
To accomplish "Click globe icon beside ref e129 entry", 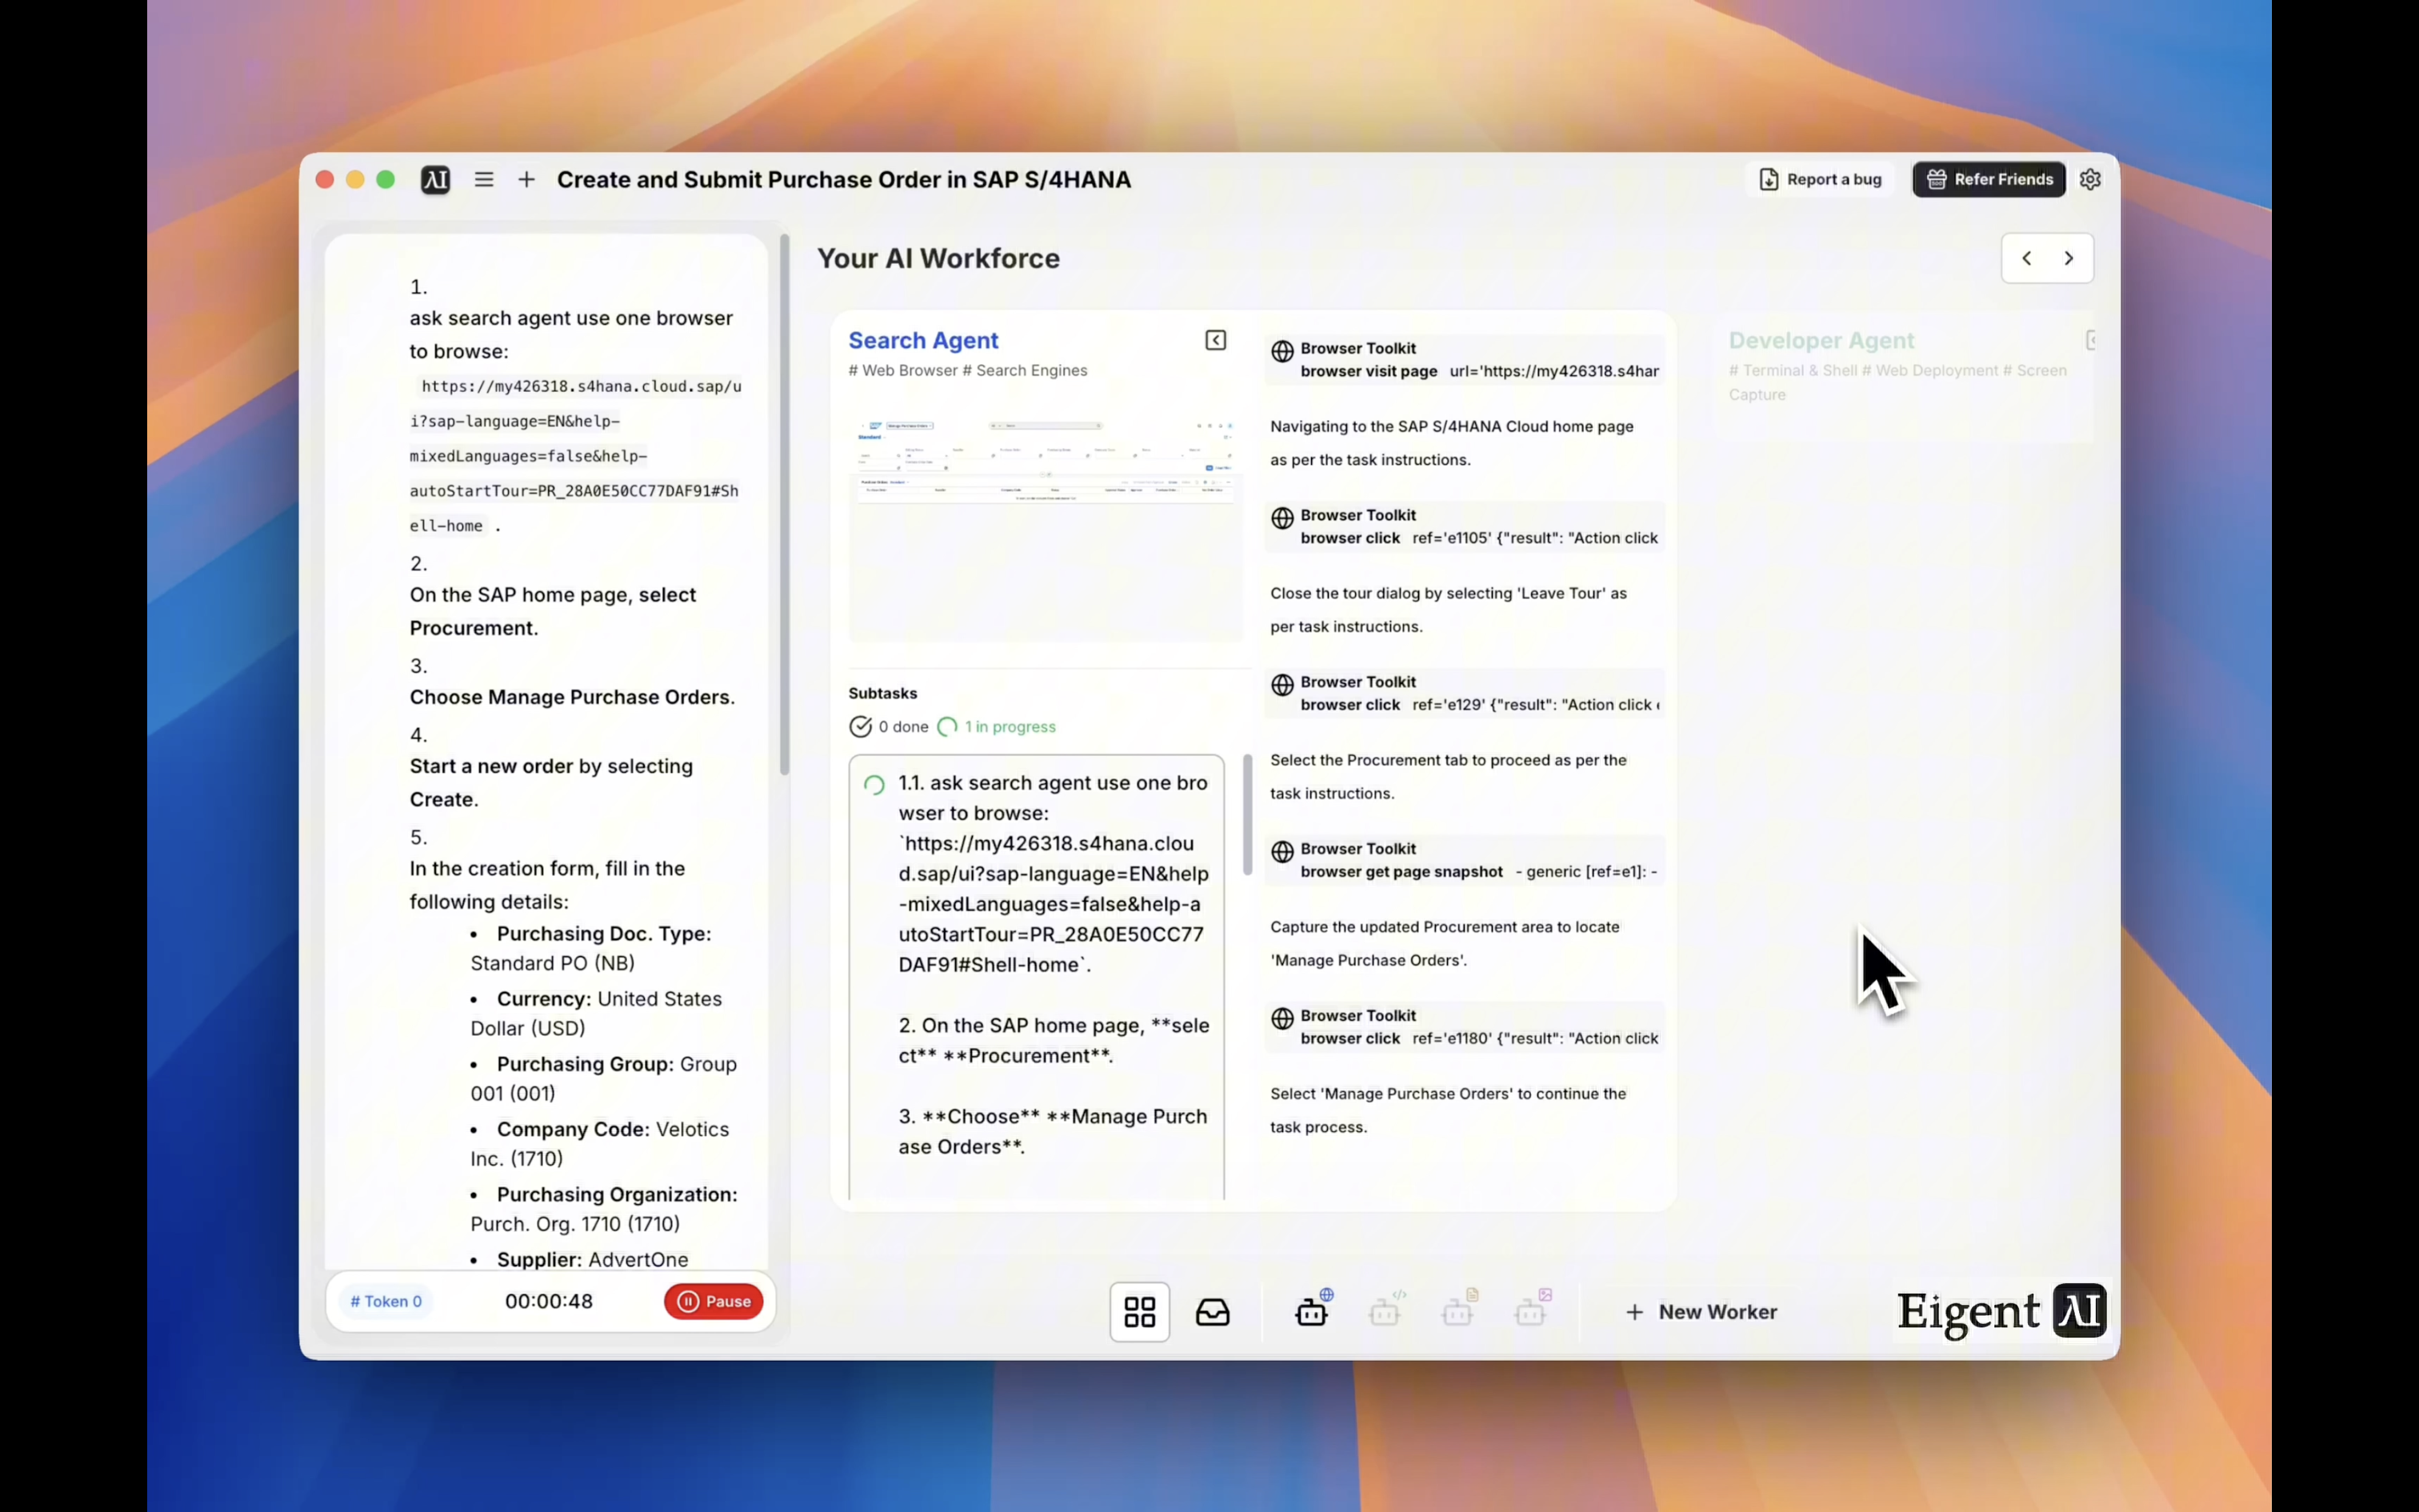I will tap(1282, 685).
